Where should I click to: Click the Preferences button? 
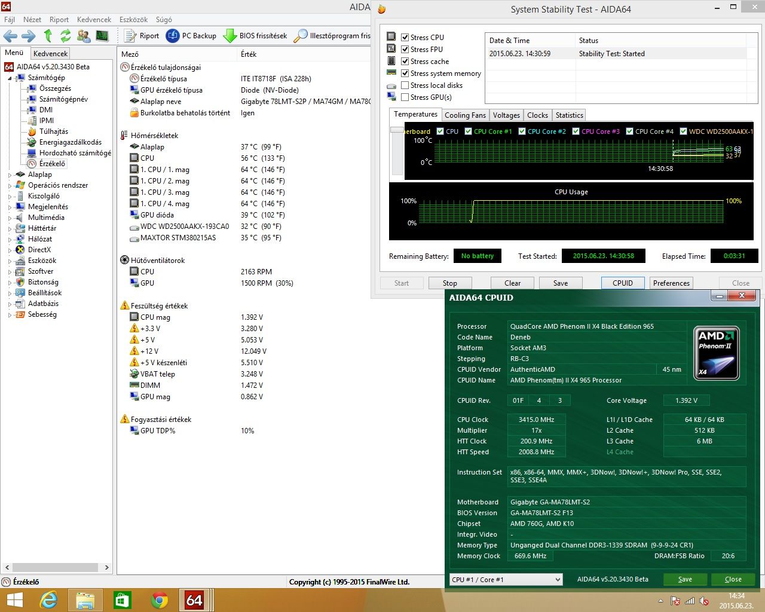click(671, 283)
